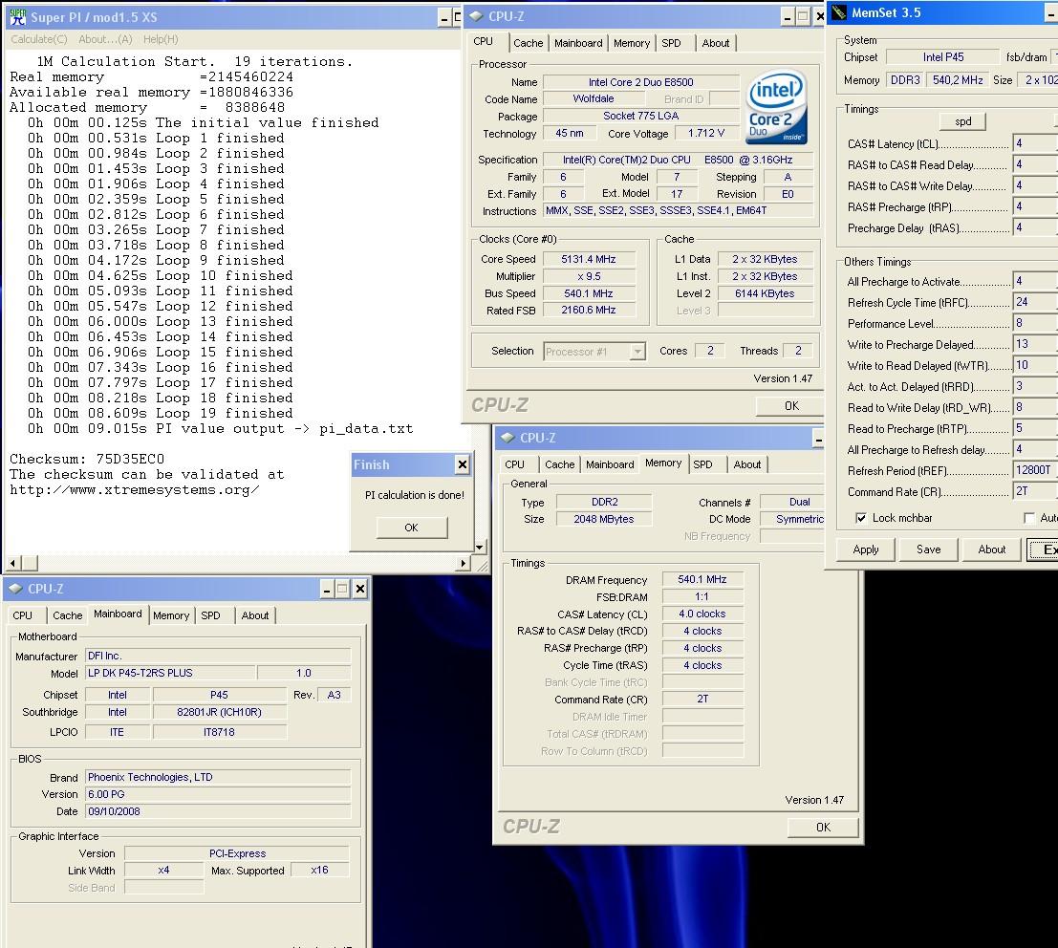1058x948 pixels.
Task: Click the title icon of the CPU-Z Mainboard window
Action: (15, 590)
